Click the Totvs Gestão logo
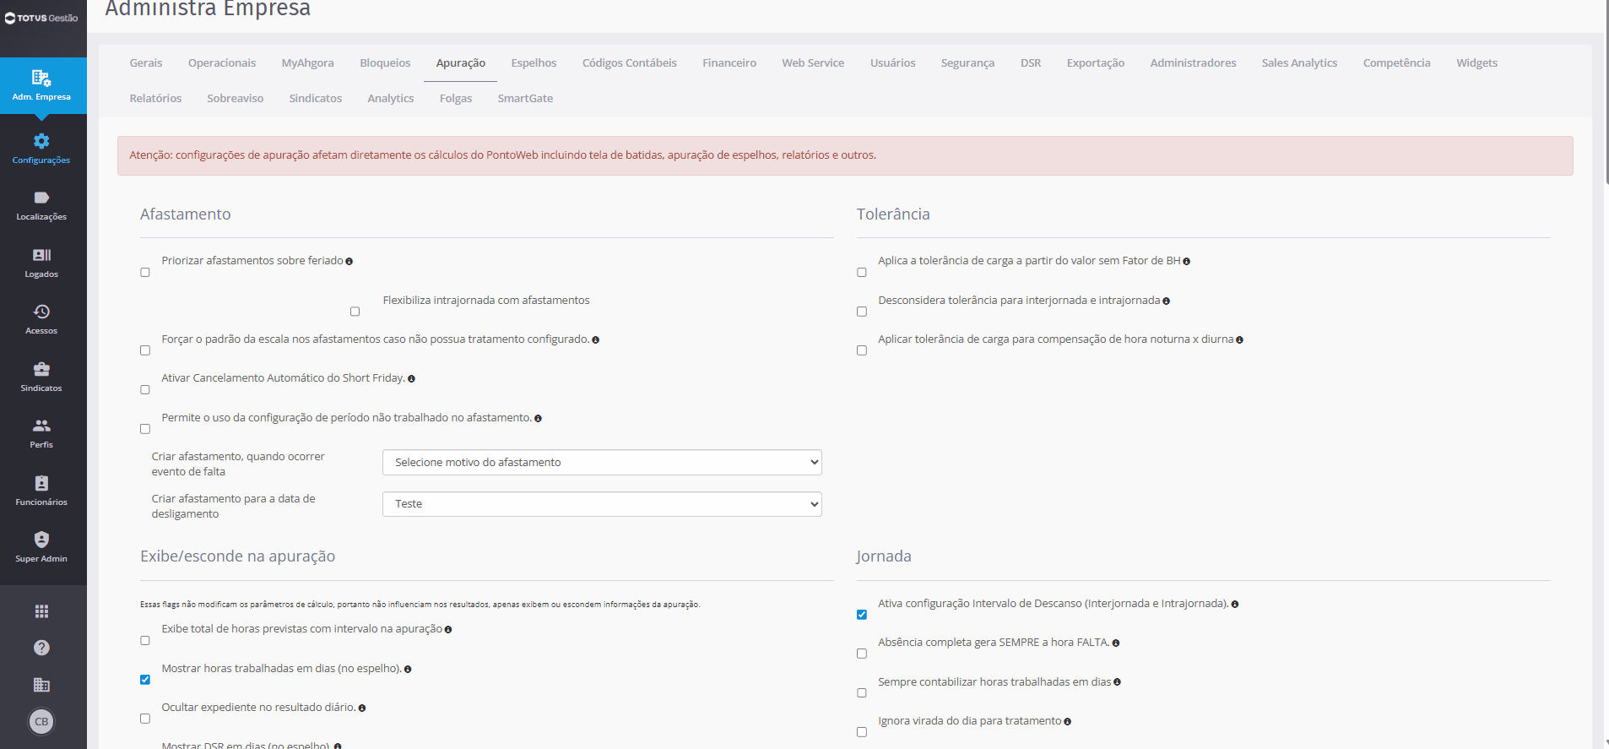This screenshot has height=749, width=1609. pyautogui.click(x=41, y=18)
